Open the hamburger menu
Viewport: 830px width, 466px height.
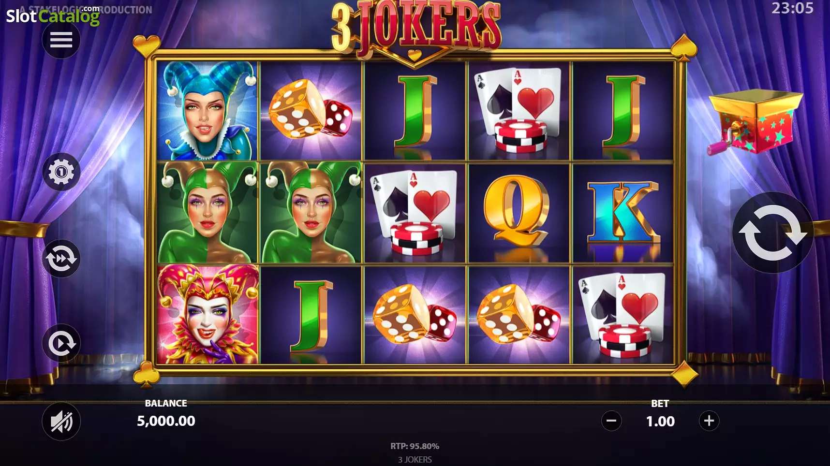click(61, 40)
